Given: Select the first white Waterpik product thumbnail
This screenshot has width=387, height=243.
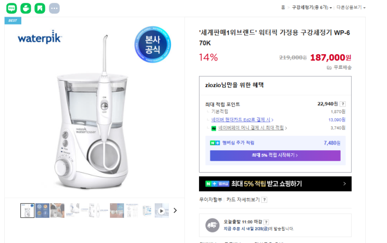Looking at the screenshot, I should [x=28, y=211].
